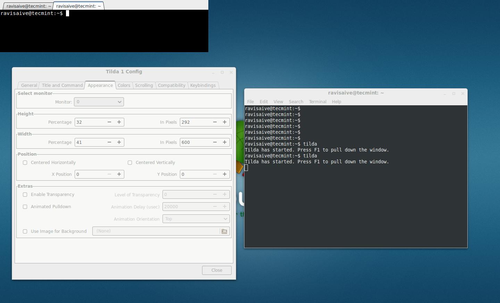The height and width of the screenshot is (303, 500).
Task: Decrease Height in Pixels value
Action: [215, 122]
